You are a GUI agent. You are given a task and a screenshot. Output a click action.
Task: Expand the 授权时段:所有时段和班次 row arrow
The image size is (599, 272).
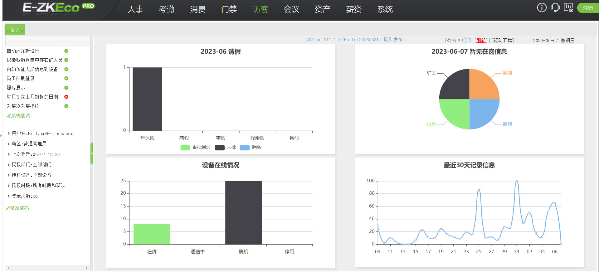(x=8, y=186)
